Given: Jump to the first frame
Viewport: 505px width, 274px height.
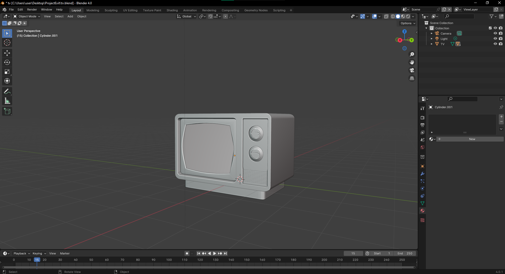Looking at the screenshot, I should 199,253.
